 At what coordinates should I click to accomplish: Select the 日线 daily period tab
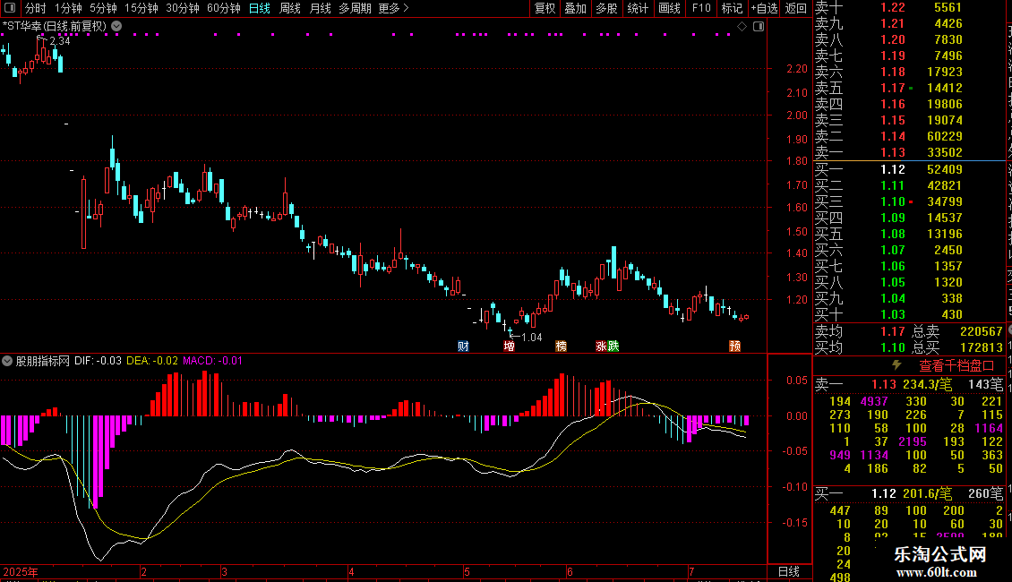point(260,8)
